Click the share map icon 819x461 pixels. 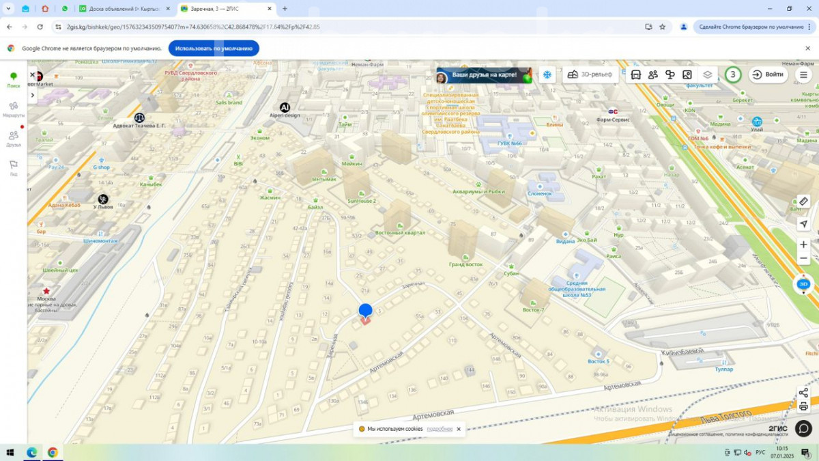click(x=803, y=393)
